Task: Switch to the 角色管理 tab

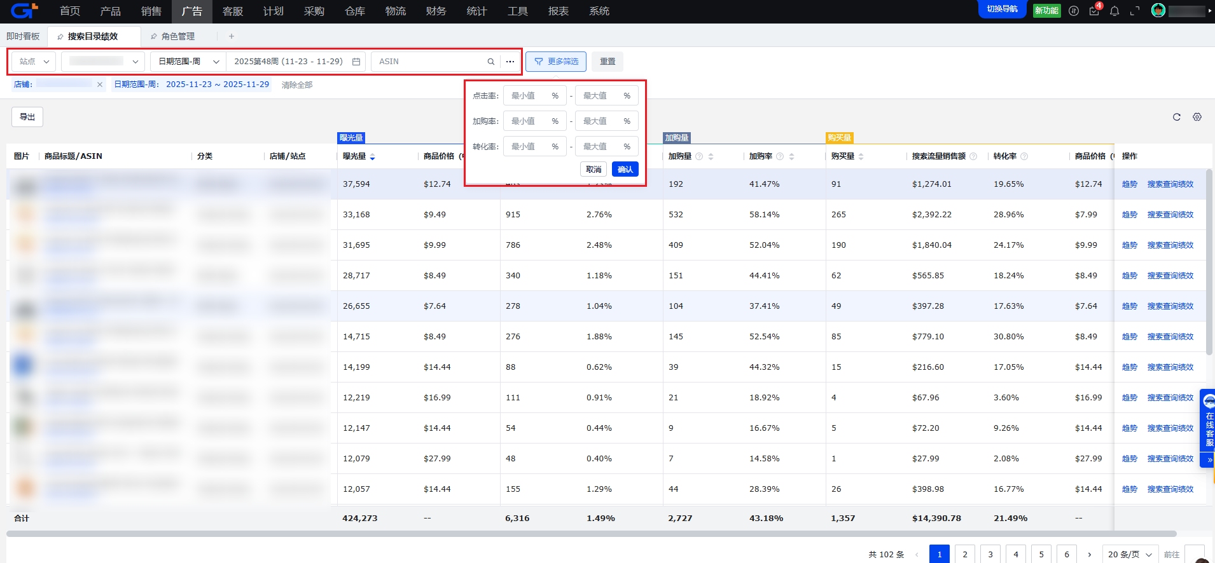Action: coord(177,36)
